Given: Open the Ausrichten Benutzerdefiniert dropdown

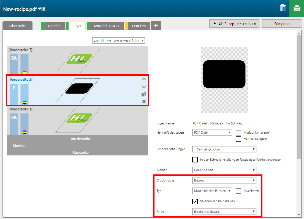Looking at the screenshot, I should point(119,41).
